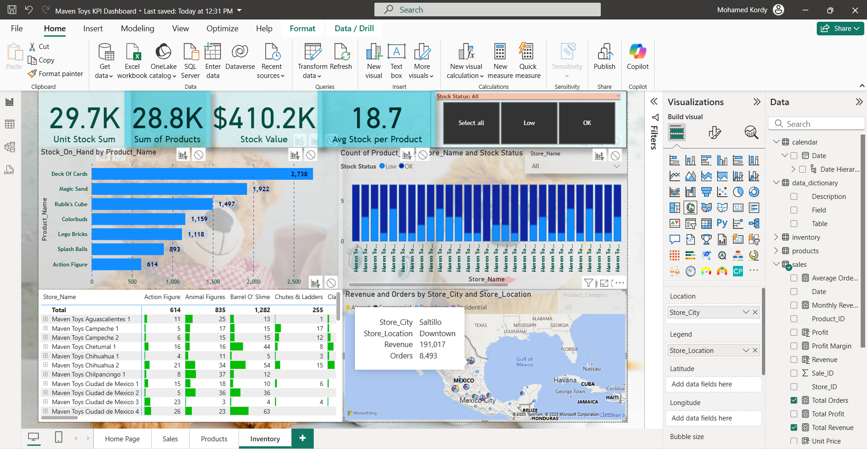Choose the Python visual icon

click(x=722, y=223)
